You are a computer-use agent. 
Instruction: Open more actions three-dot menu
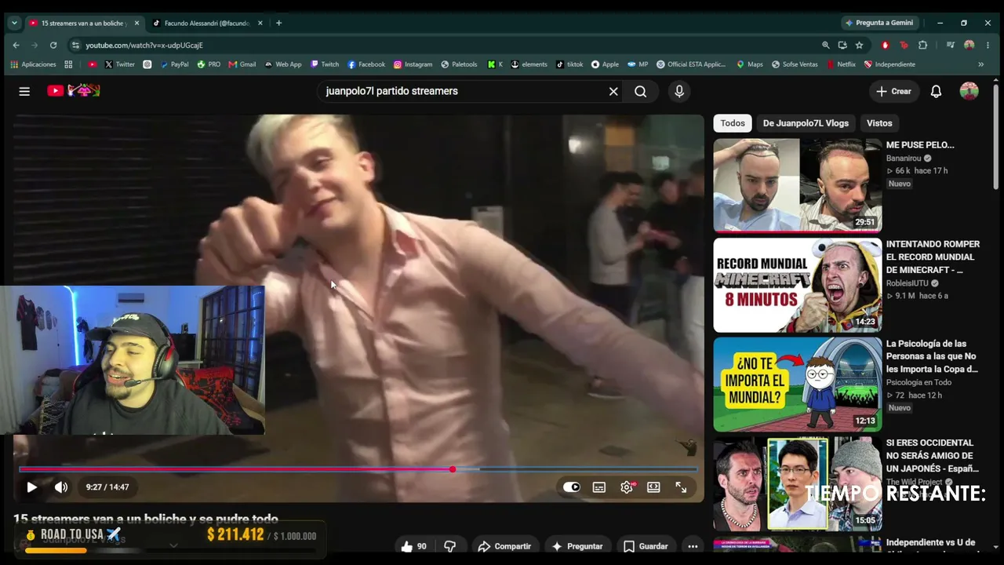click(x=693, y=546)
